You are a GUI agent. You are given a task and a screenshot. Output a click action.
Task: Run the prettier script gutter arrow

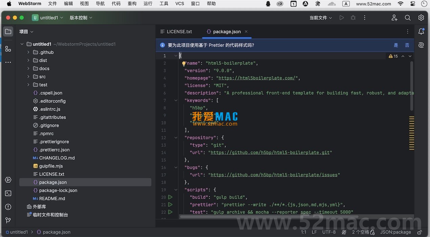pos(170,204)
